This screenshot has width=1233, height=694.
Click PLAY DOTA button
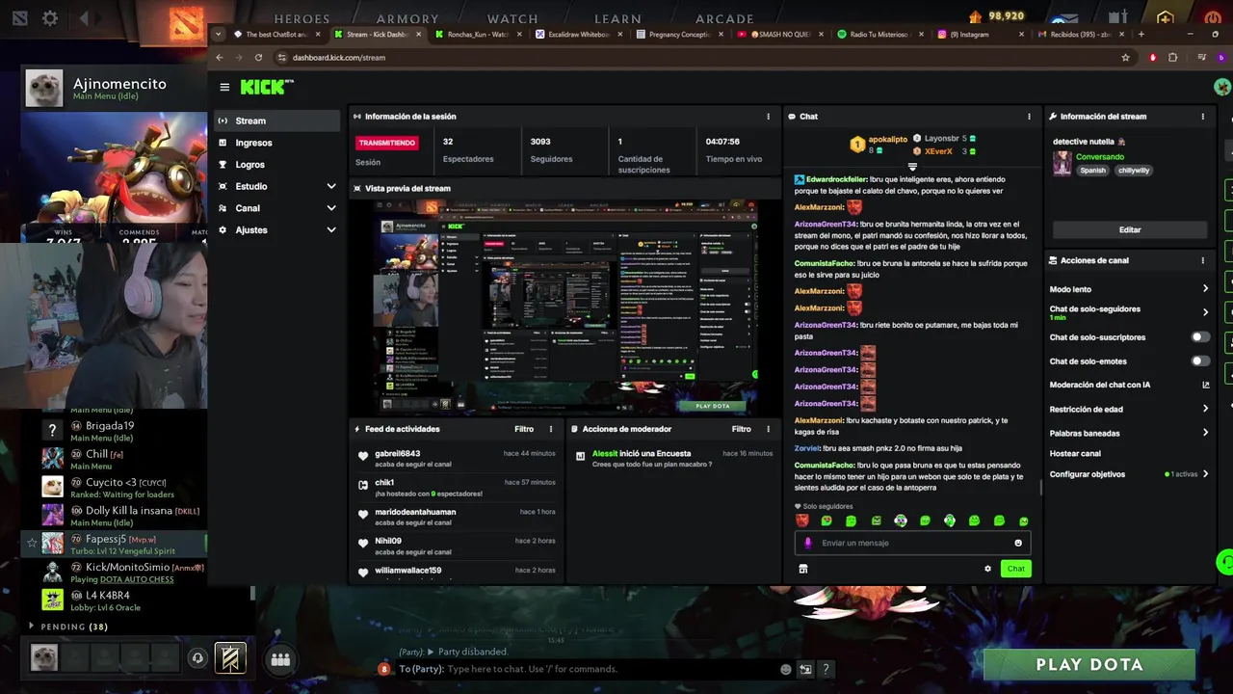pyautogui.click(x=1089, y=664)
